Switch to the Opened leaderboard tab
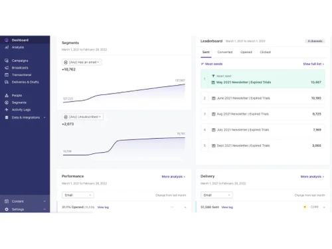 (x=246, y=52)
